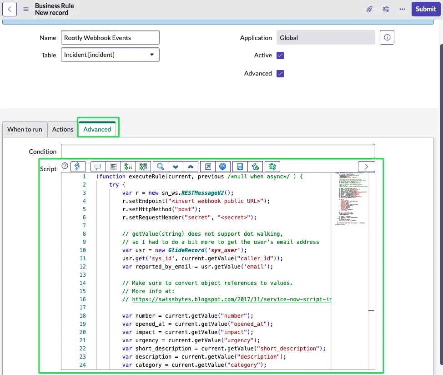Click 'GlideRecord' text on line 10
The width and height of the screenshot is (443, 375).
point(186,250)
